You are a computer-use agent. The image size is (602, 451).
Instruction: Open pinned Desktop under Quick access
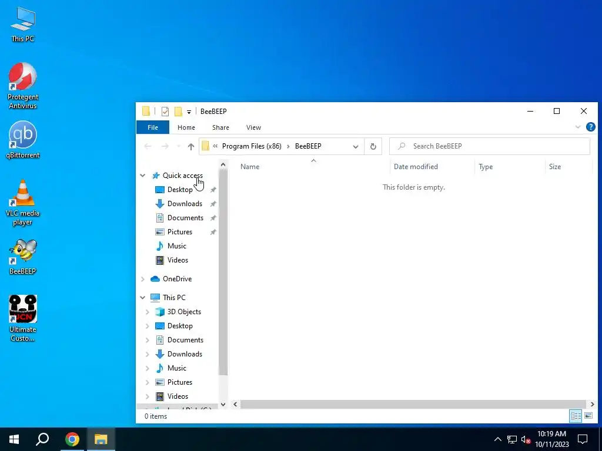[x=180, y=190]
